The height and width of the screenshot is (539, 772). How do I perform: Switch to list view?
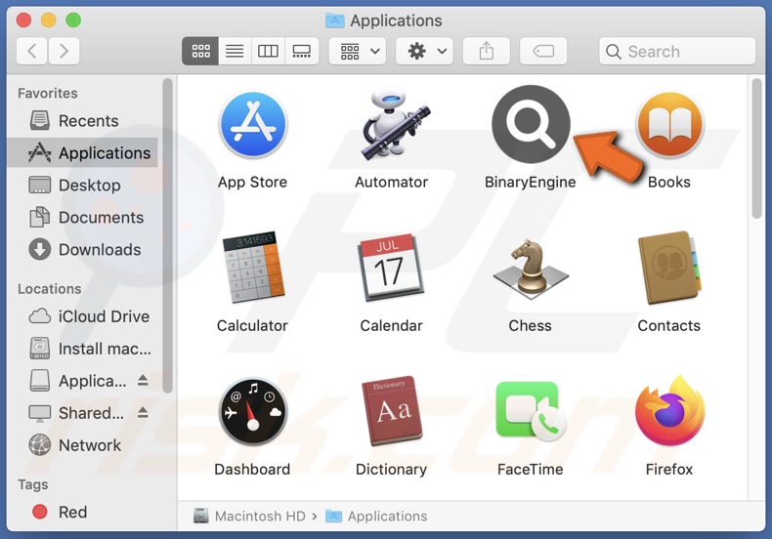(x=235, y=51)
